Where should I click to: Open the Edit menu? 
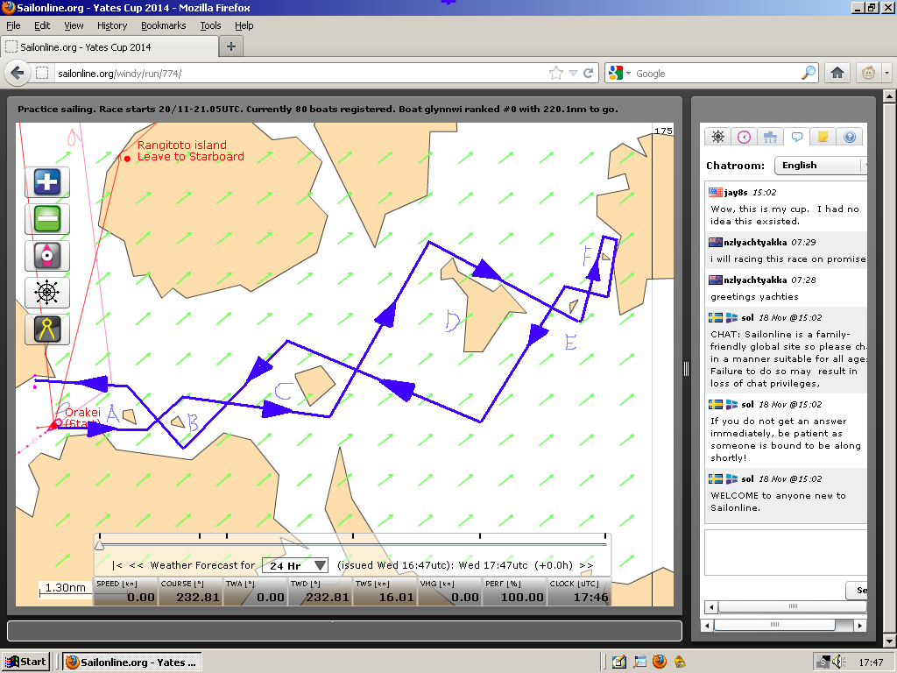coord(42,25)
